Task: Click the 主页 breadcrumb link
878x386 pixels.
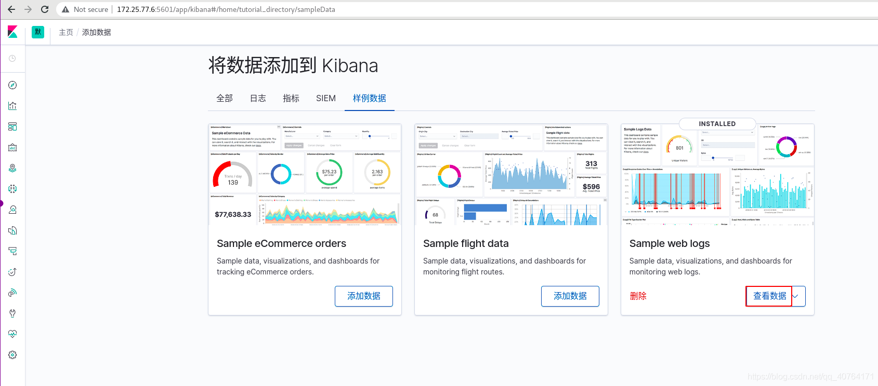Action: 66,32
